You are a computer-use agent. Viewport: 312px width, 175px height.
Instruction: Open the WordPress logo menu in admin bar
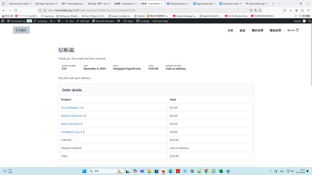(3, 21)
